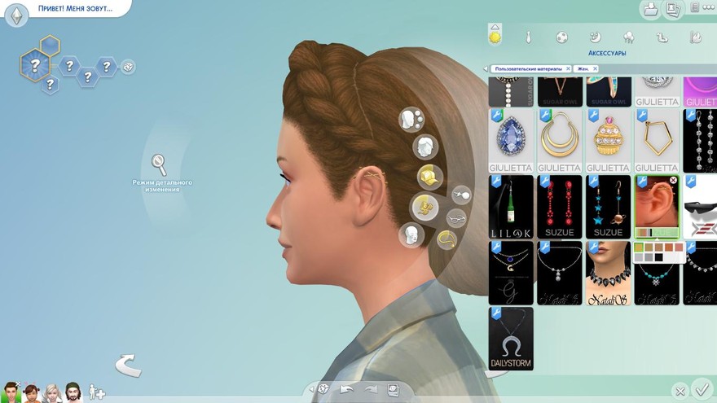Select Giulietta blue gemstone earring
This screenshot has width=717, height=403.
(511, 141)
